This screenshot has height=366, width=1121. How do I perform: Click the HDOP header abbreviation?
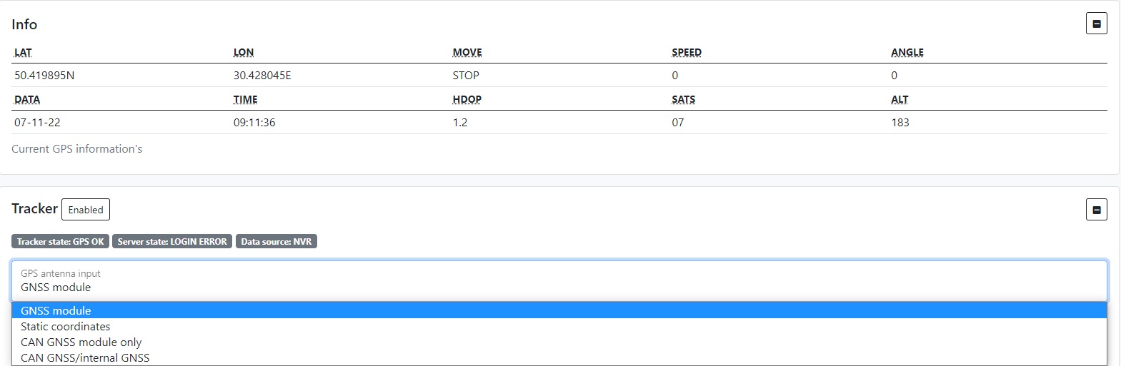point(467,99)
